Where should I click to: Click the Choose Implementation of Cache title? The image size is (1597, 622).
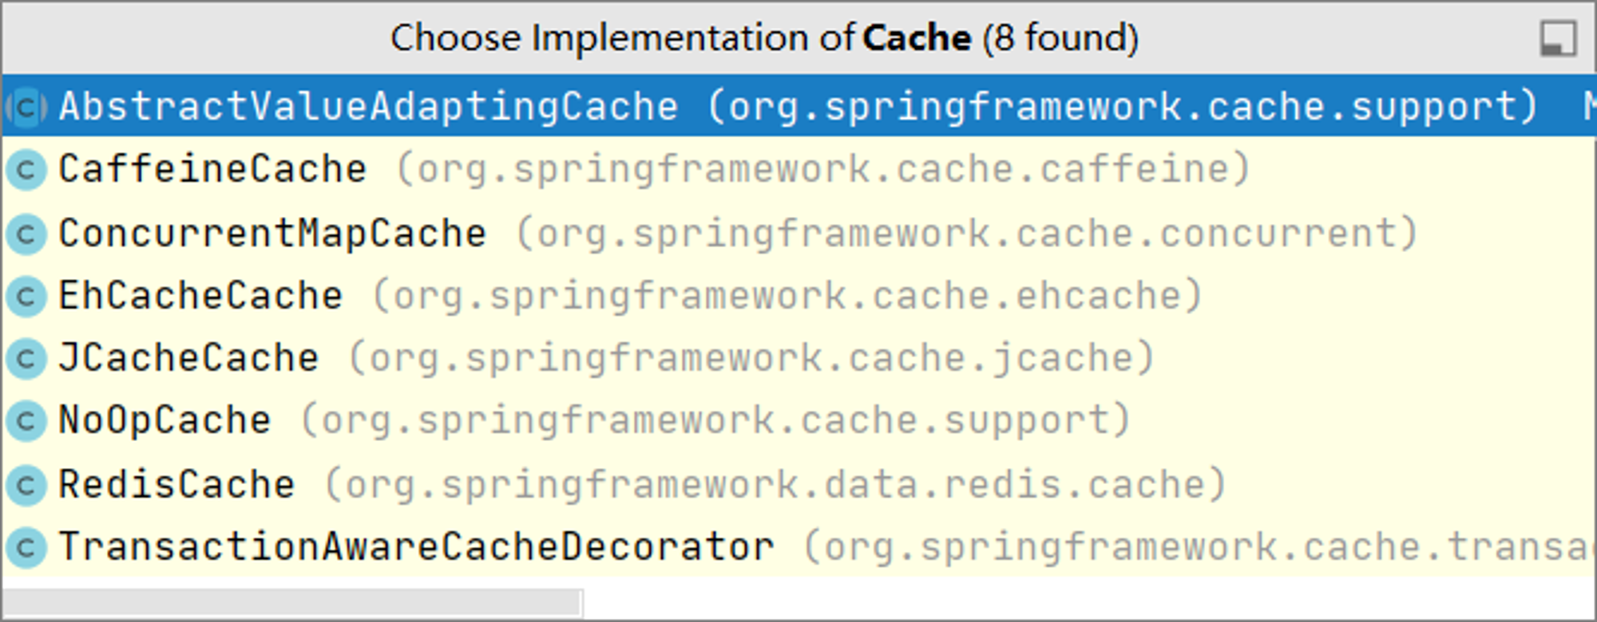pyautogui.click(x=764, y=38)
